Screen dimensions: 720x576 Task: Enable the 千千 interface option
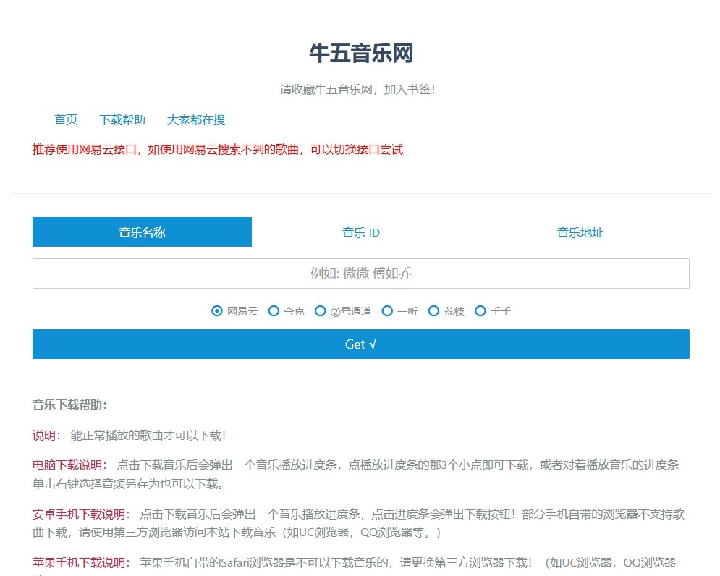click(x=480, y=310)
